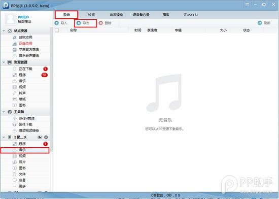Open 更多 more options on device
Image resolution: width=279 pixels, height=199 pixels.
(22, 186)
